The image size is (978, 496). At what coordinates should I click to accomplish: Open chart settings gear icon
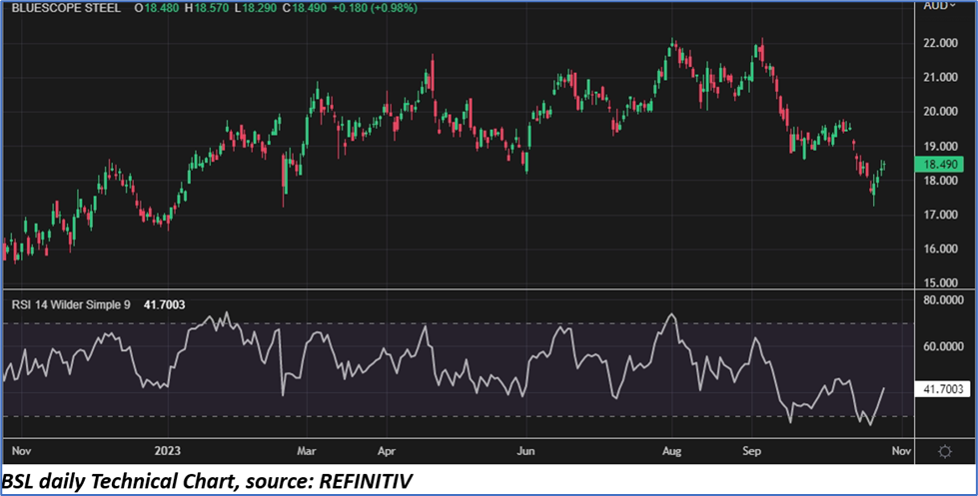[x=945, y=452]
